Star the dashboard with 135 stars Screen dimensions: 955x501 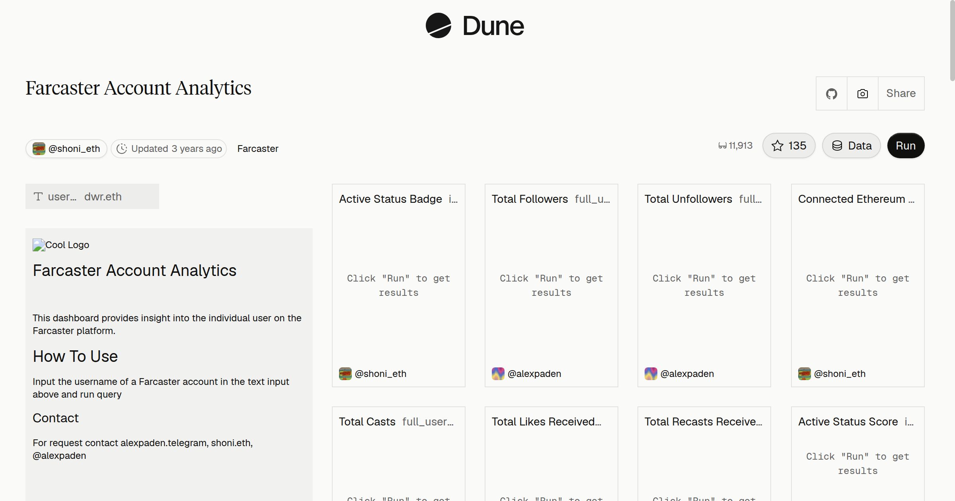click(789, 146)
